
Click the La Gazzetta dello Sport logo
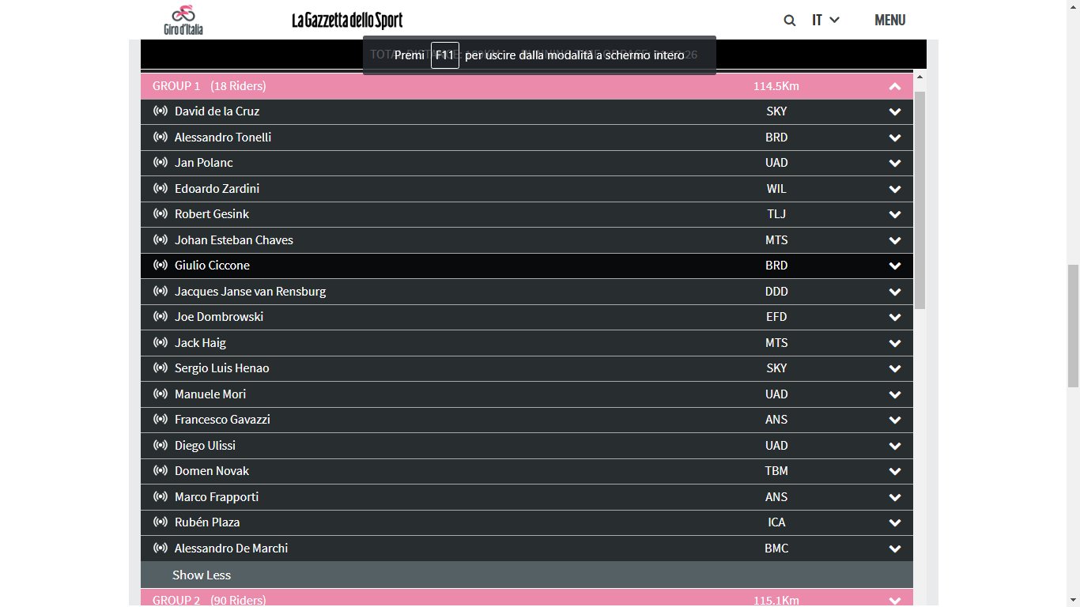[x=347, y=21]
